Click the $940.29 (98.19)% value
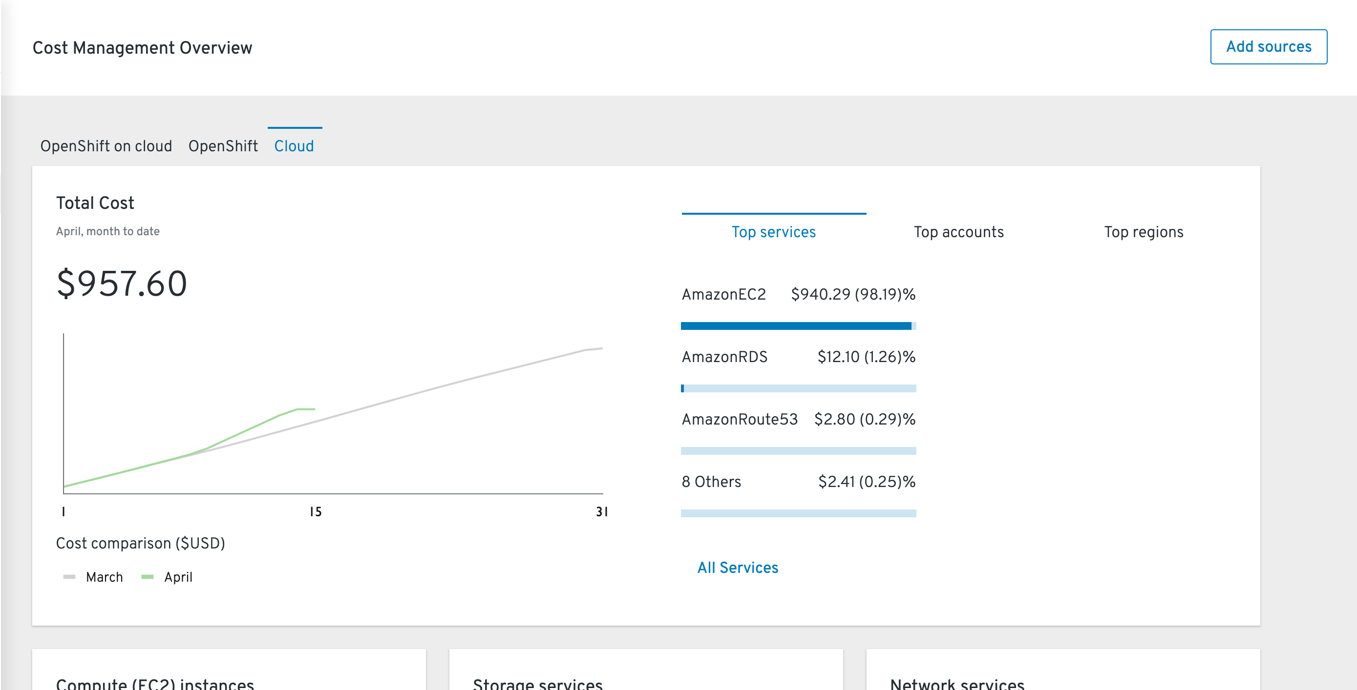This screenshot has width=1357, height=690. click(853, 294)
